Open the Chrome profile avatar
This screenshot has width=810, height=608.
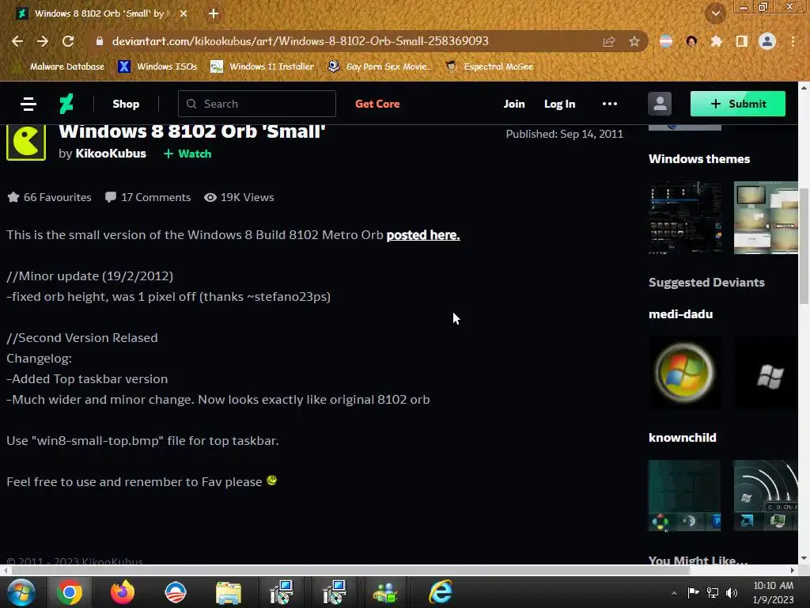tap(767, 41)
